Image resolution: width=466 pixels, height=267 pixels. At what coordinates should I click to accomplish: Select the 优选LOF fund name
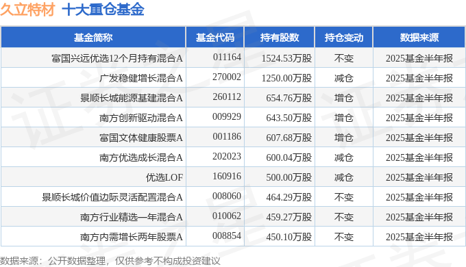(164, 177)
